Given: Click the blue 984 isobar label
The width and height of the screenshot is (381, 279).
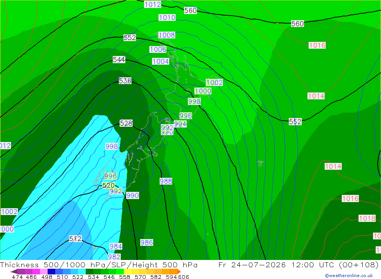Looking at the screenshot, I should 116,247.
